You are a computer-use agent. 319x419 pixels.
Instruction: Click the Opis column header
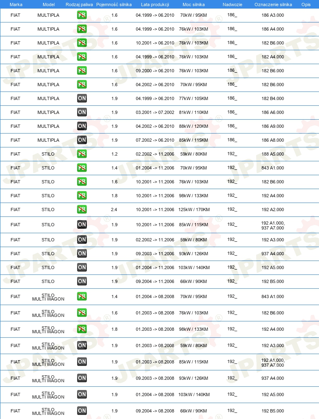(x=306, y=4)
